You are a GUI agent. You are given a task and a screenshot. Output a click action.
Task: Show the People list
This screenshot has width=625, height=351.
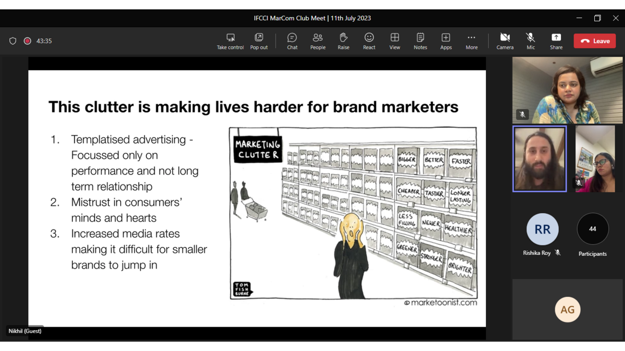pyautogui.click(x=318, y=41)
